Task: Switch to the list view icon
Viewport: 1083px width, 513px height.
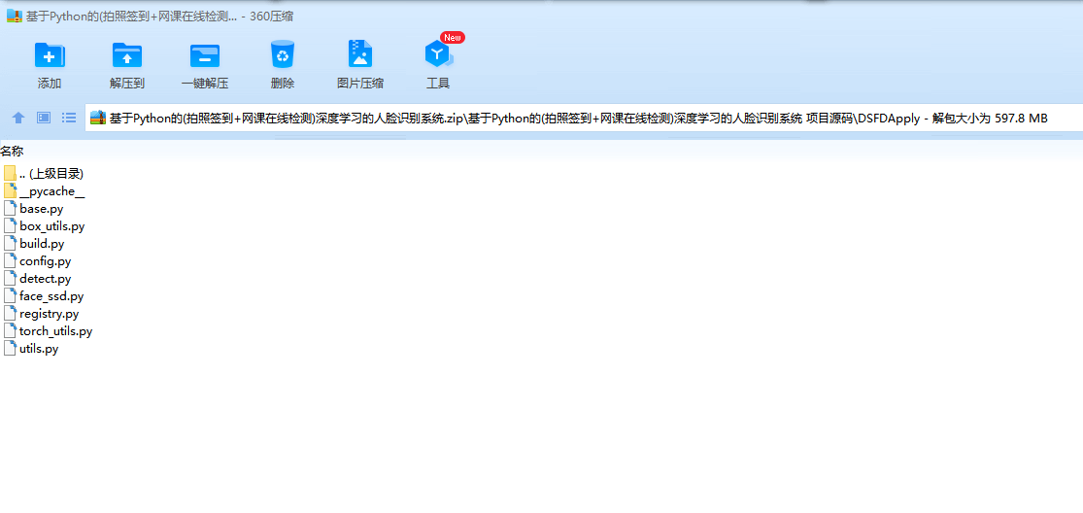Action: [x=69, y=119]
